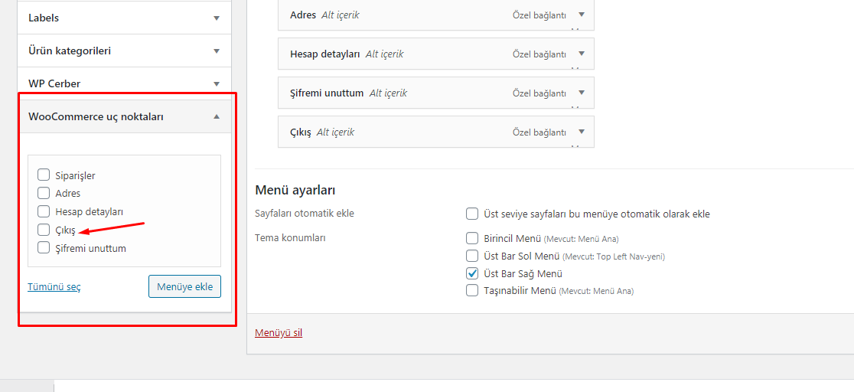The width and height of the screenshot is (854, 392).
Task: Select the Çıkış Alt içerik menu item
Action: click(x=435, y=132)
